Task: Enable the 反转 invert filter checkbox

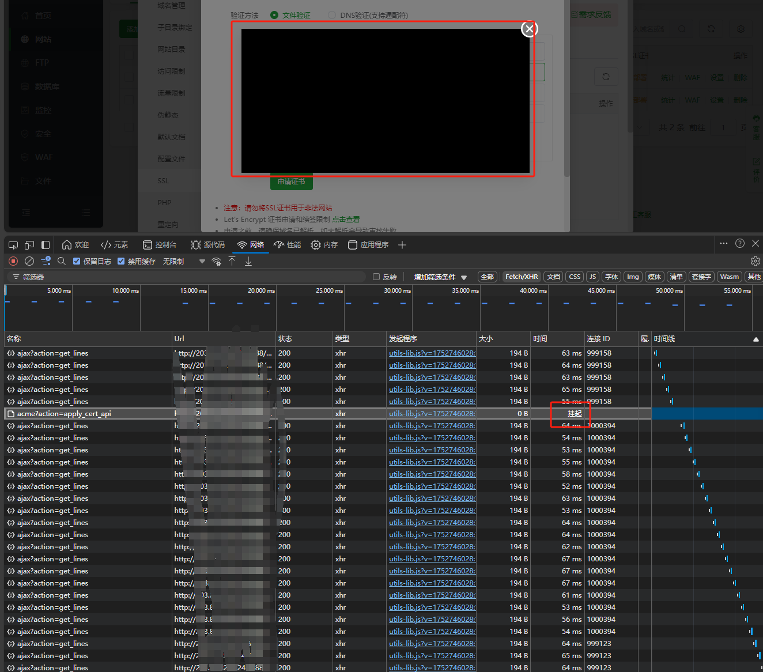Action: tap(376, 277)
